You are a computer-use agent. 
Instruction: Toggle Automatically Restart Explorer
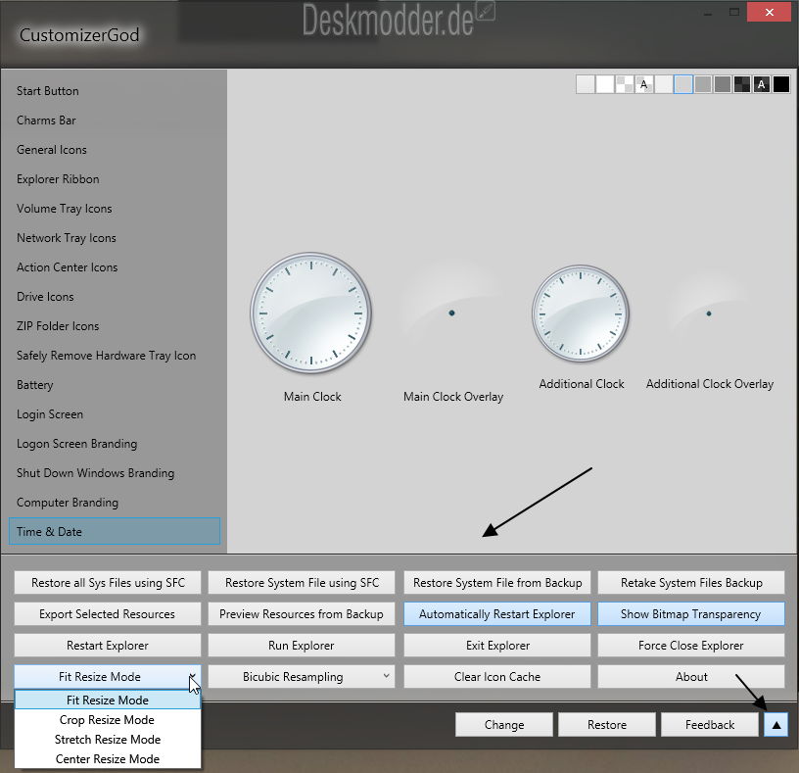point(497,614)
